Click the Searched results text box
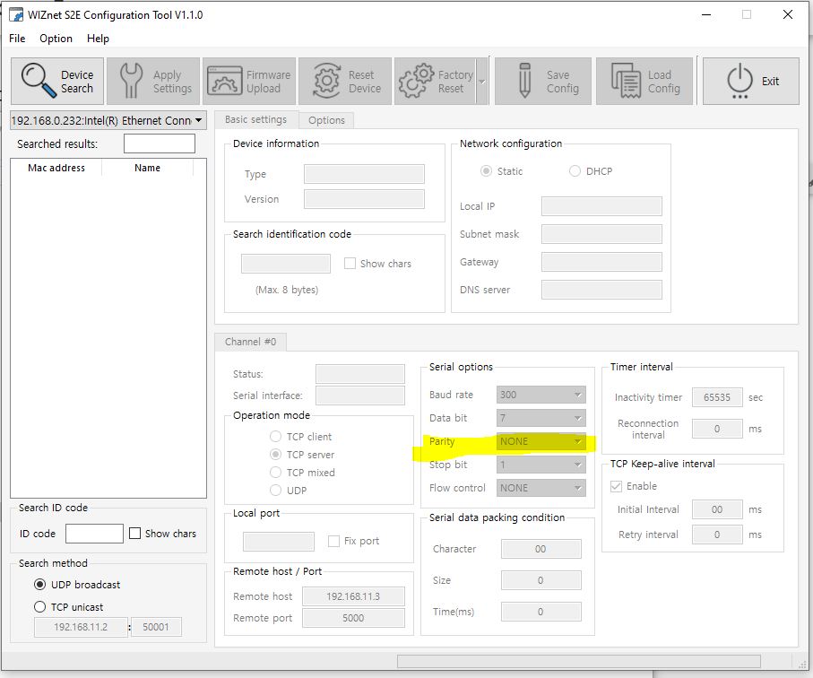This screenshot has width=813, height=678. coord(160,143)
